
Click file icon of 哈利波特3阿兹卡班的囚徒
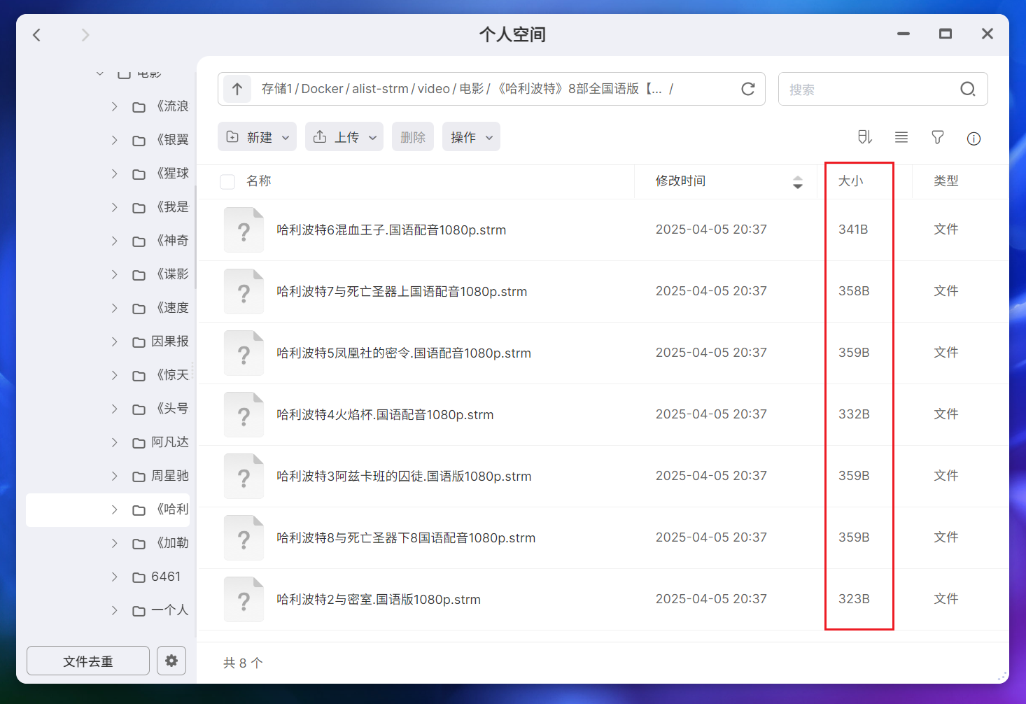tap(244, 477)
